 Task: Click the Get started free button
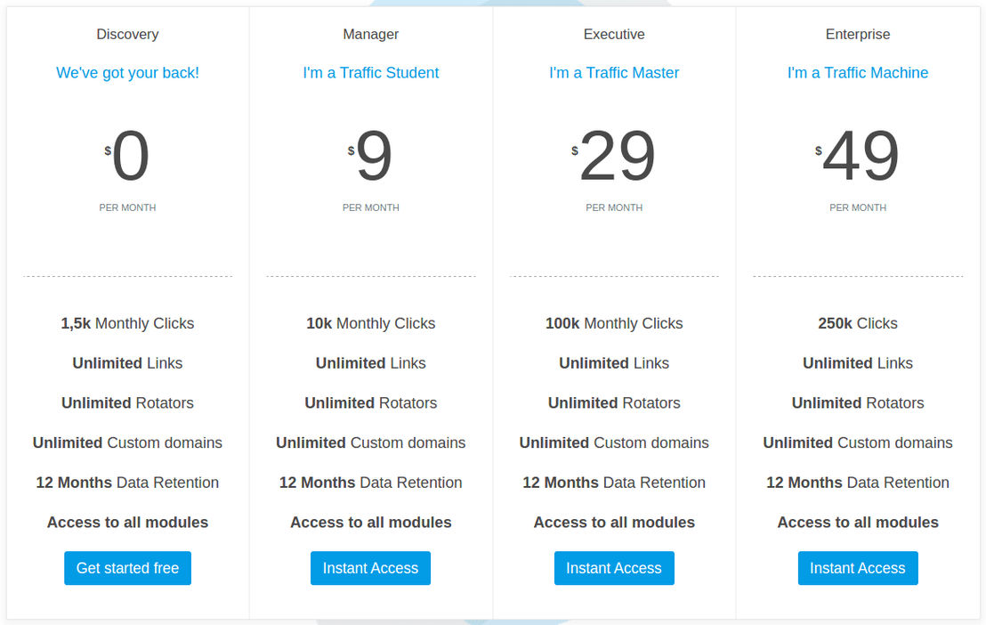(127, 568)
